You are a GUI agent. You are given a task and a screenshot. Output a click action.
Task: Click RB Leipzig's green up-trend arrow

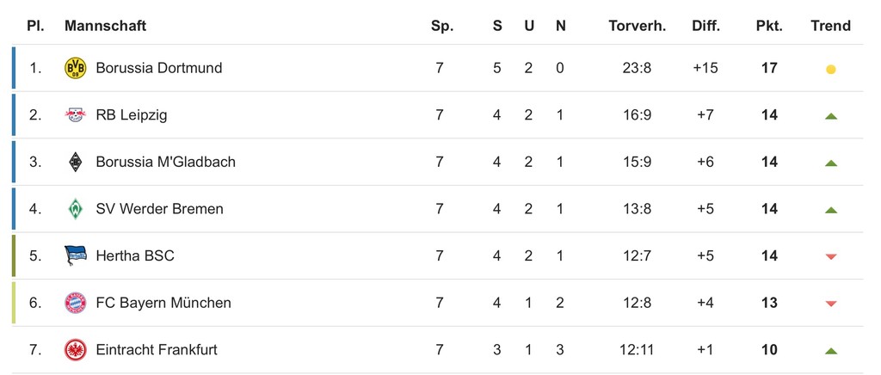coord(831,116)
